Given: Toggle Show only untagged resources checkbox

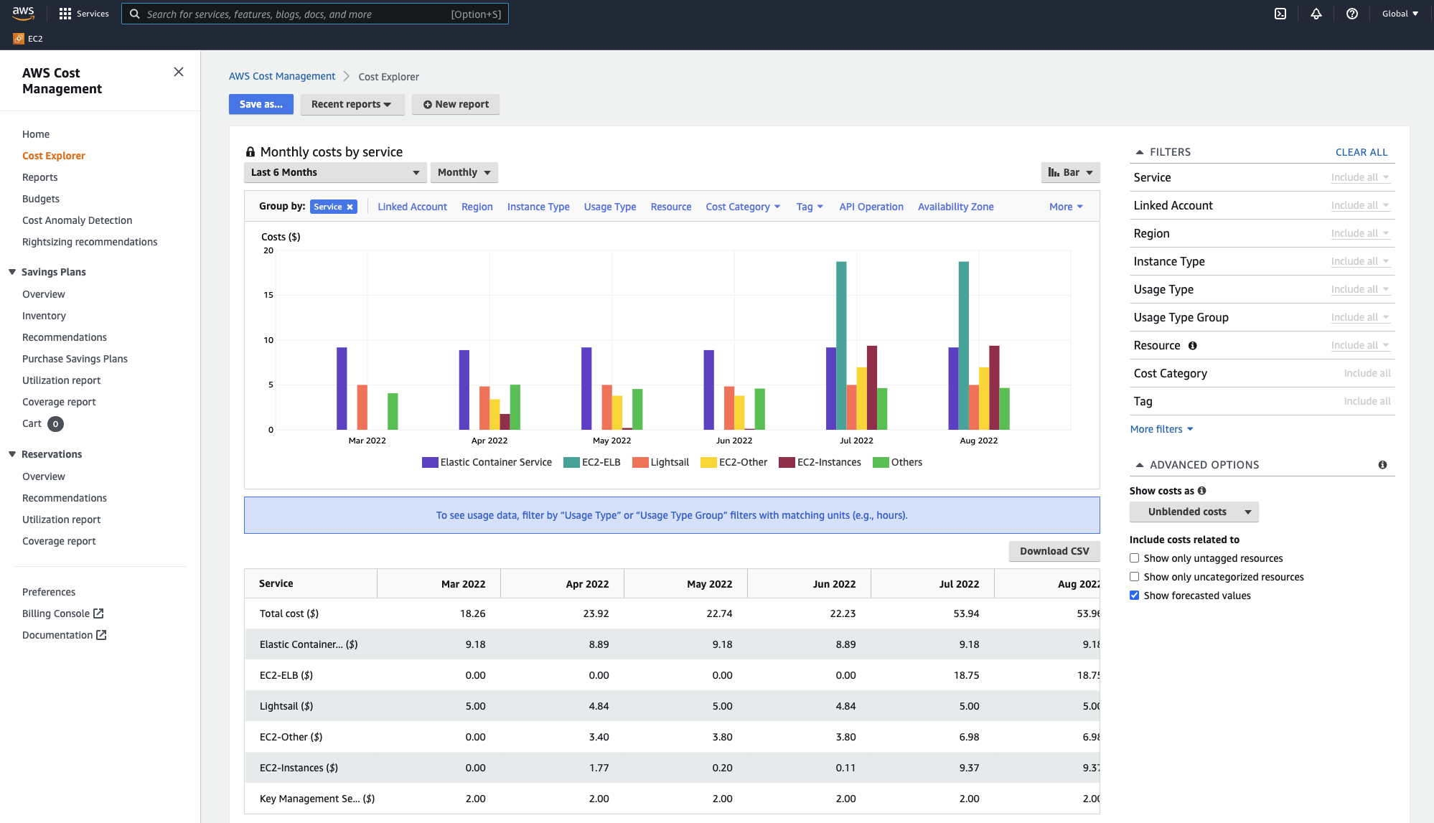Looking at the screenshot, I should (x=1135, y=558).
